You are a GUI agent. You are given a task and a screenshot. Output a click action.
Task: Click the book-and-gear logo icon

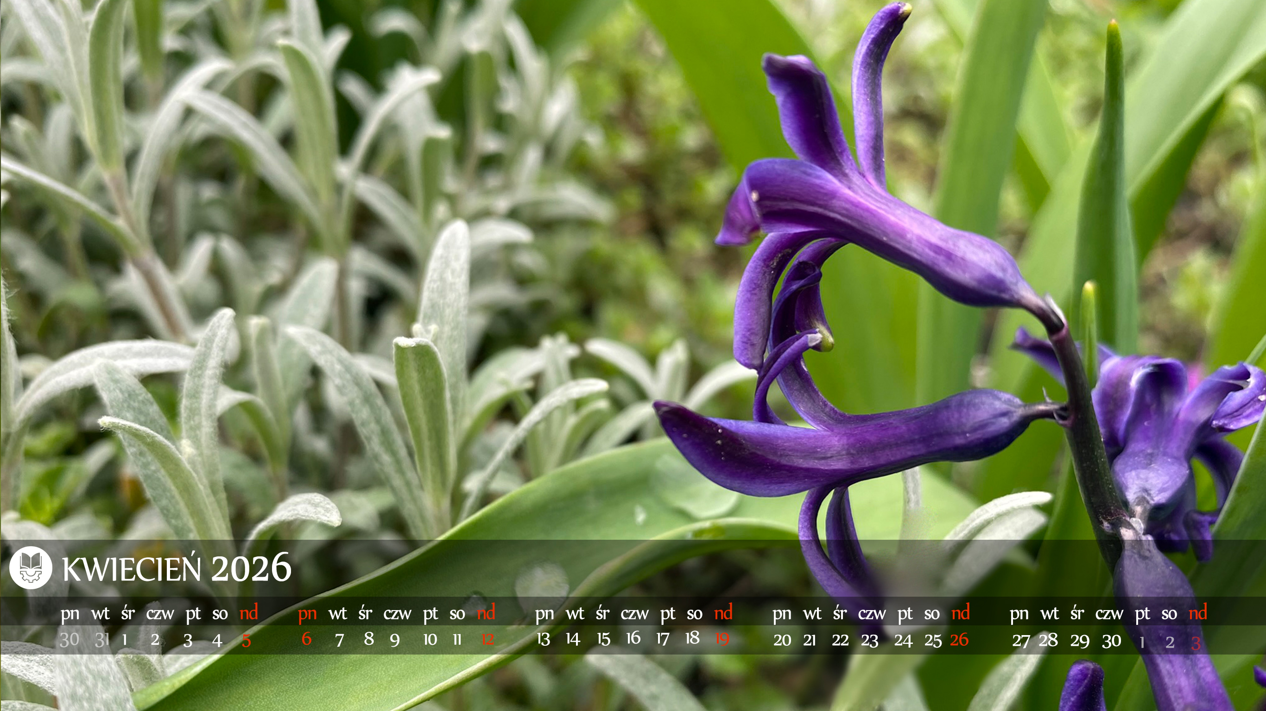click(31, 568)
